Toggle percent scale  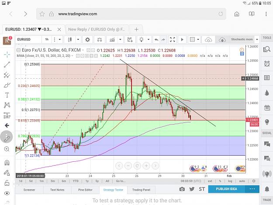click(x=220, y=181)
